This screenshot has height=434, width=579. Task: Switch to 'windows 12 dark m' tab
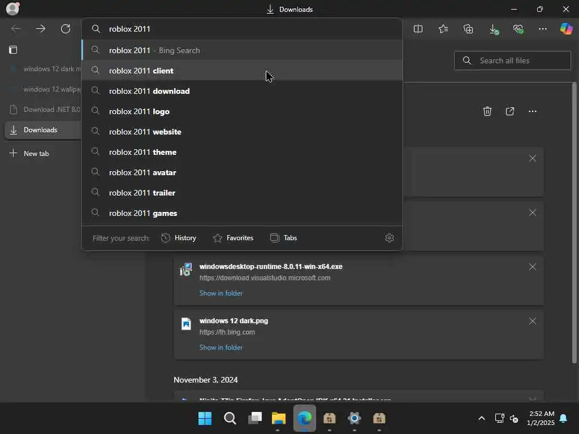pos(44,69)
